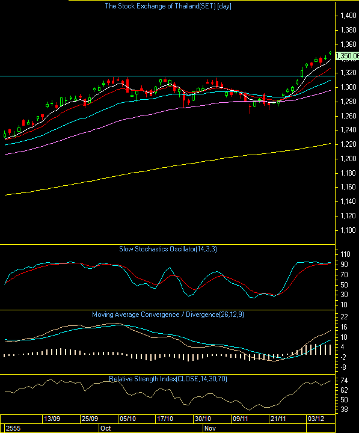Viewport: 359px width, 433px height.
Task: Click the 03/12 date marker
Action: (x=316, y=419)
